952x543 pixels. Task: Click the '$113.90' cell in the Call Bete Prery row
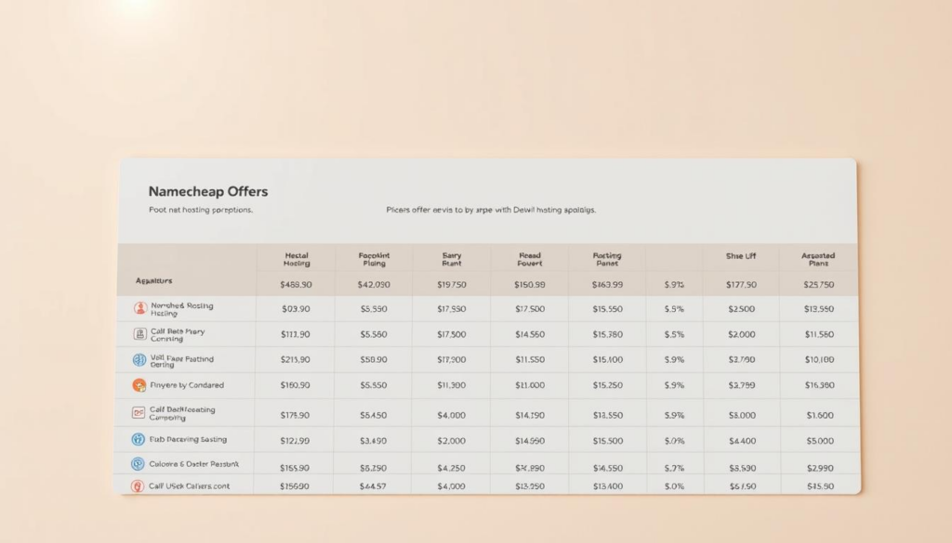[296, 334]
